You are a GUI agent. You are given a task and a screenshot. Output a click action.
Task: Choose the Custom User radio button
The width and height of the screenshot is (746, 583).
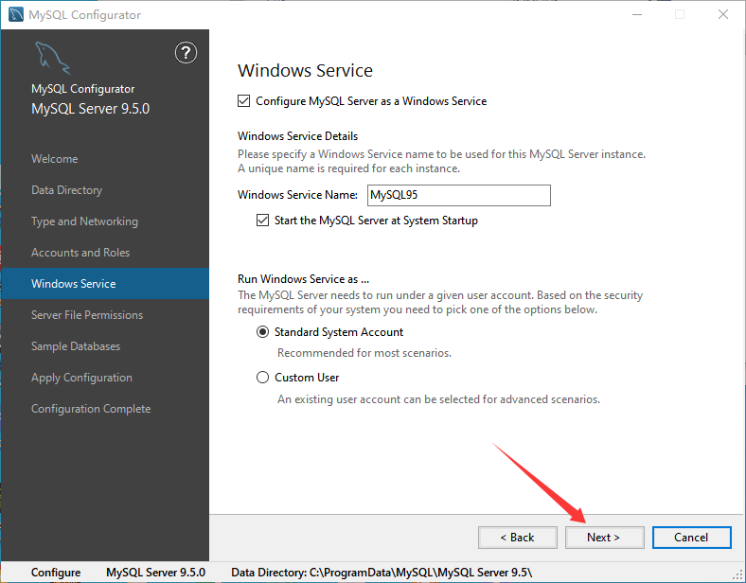263,378
